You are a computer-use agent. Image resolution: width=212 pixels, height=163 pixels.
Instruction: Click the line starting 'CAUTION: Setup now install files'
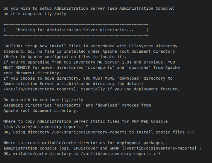pos(90,46)
